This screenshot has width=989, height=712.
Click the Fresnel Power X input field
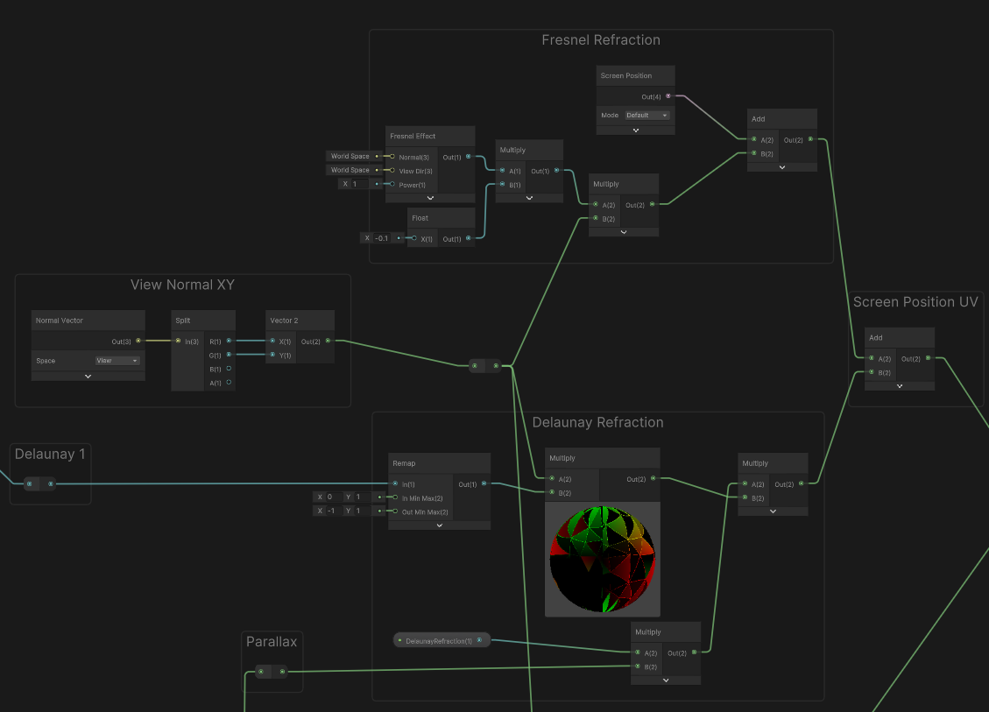point(361,184)
